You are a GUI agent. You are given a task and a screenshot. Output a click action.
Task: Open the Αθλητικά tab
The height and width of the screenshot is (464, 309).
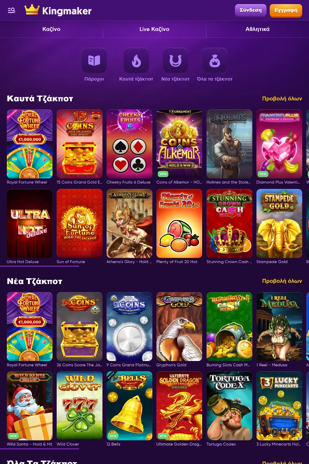pyautogui.click(x=258, y=29)
